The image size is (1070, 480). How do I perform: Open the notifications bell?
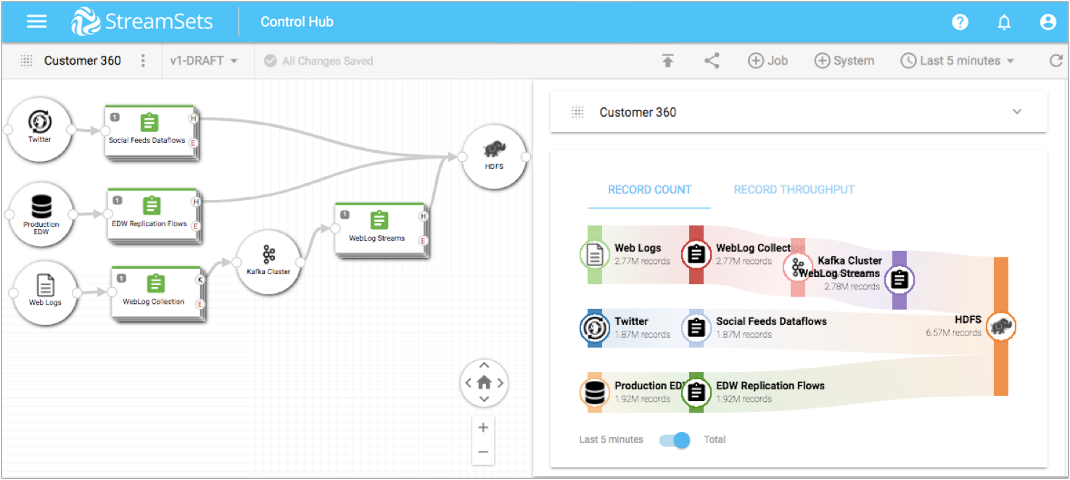(x=1004, y=22)
